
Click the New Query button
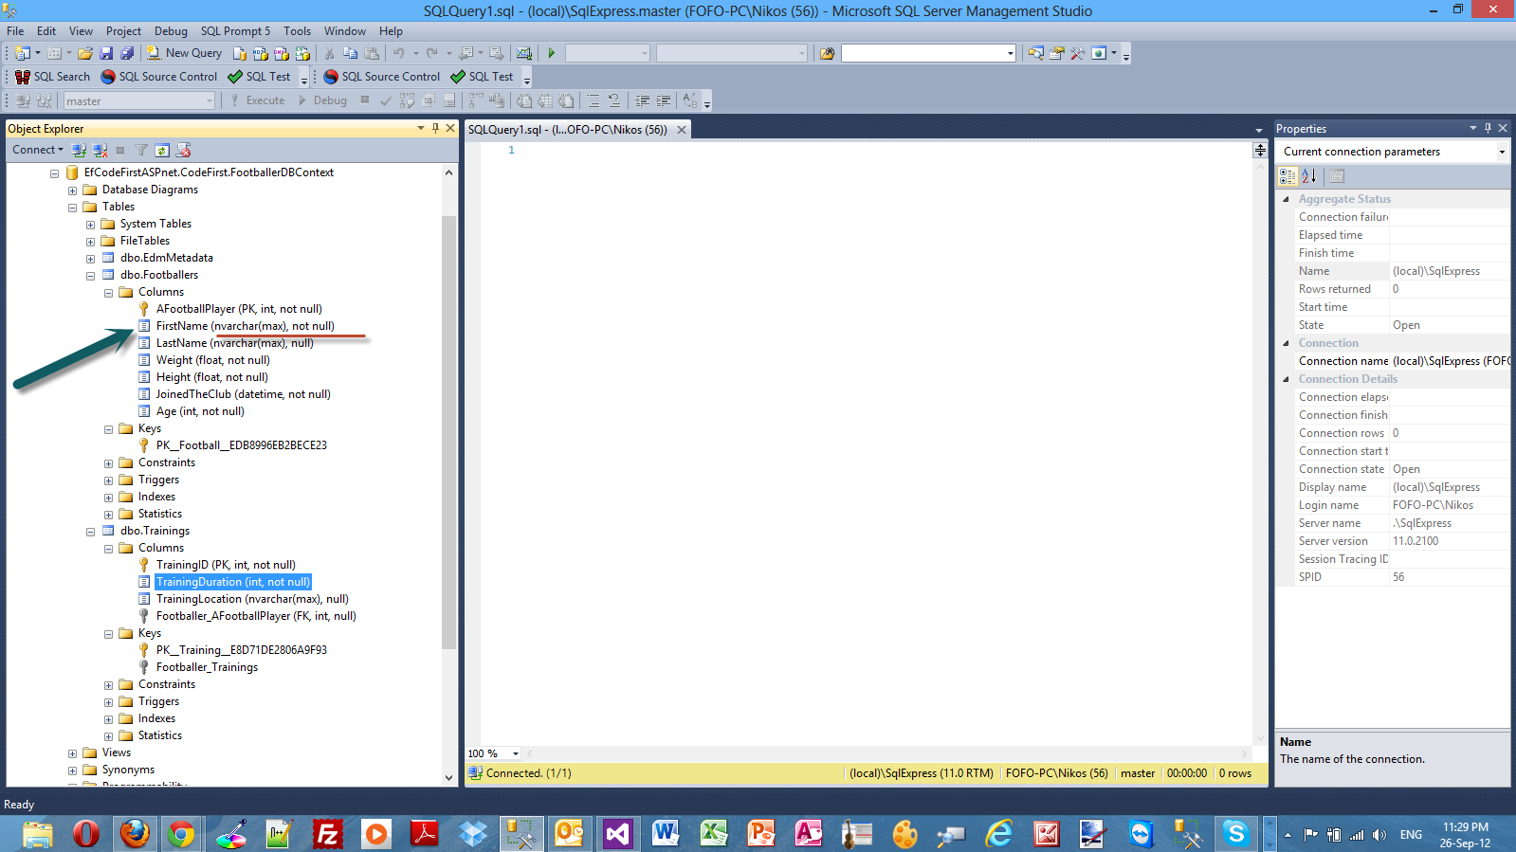pos(184,53)
